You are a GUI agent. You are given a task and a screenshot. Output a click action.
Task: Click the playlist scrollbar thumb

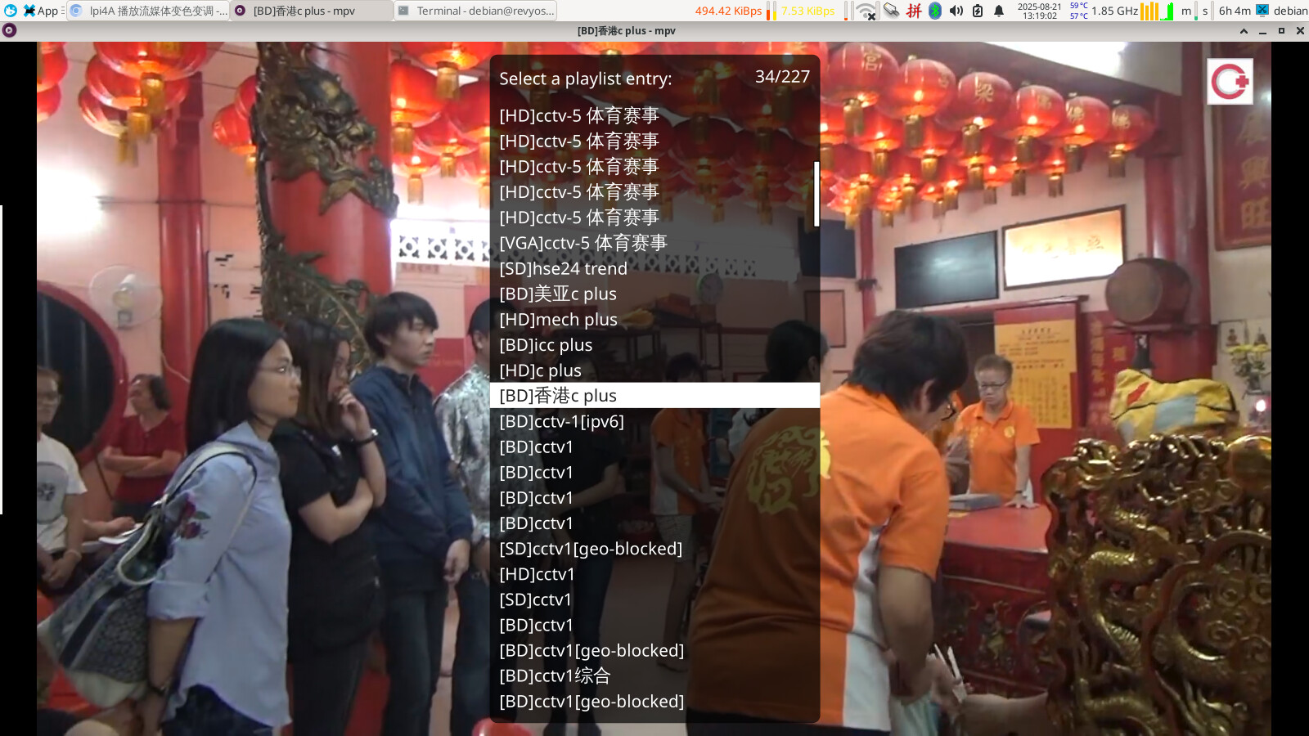[x=816, y=194]
